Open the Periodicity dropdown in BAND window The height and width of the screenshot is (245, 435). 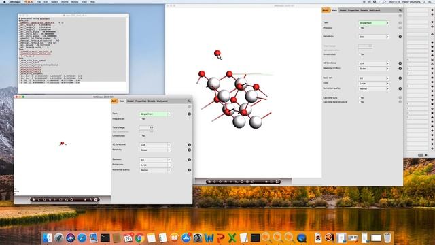pyautogui.click(x=373, y=37)
